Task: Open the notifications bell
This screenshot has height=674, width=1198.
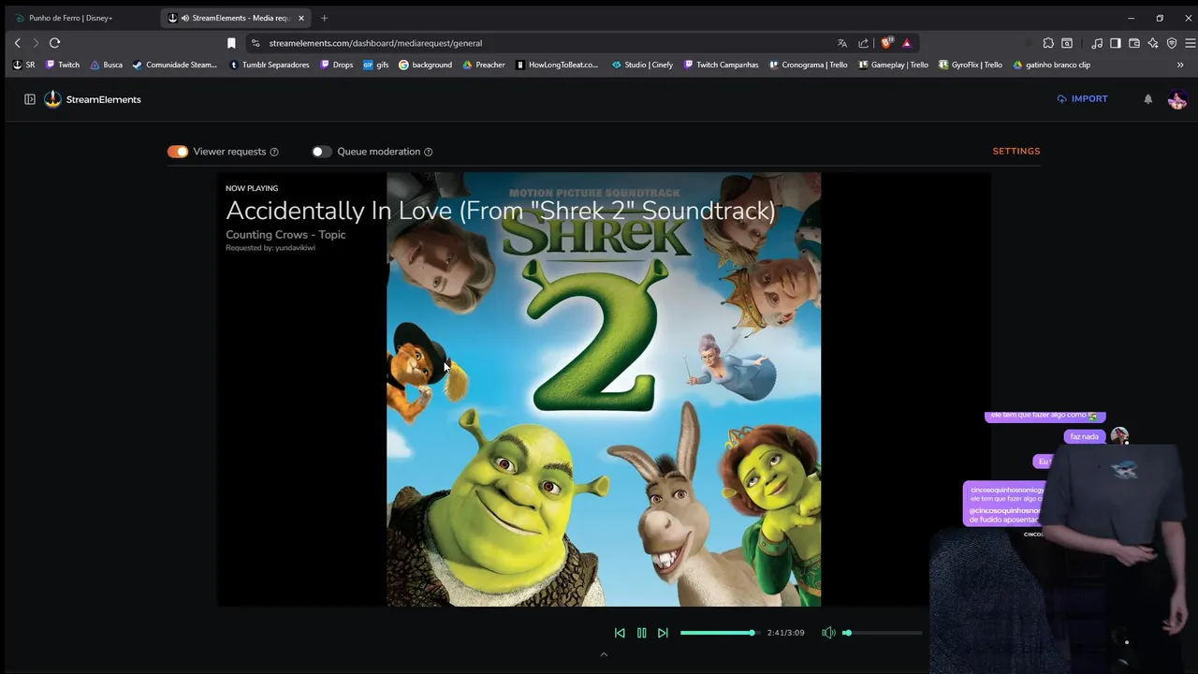Action: pyautogui.click(x=1148, y=98)
